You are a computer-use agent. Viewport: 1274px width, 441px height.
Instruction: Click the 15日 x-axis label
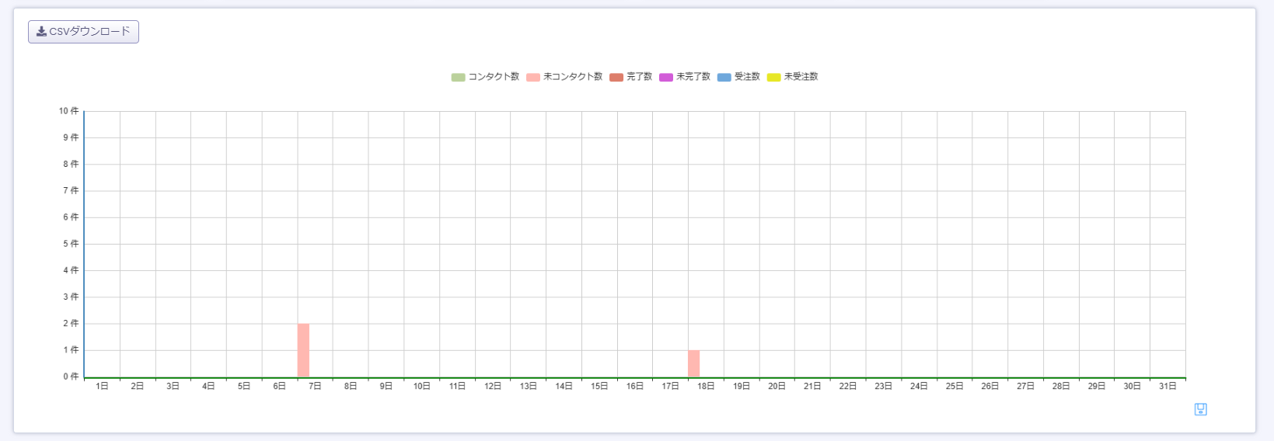pyautogui.click(x=599, y=386)
